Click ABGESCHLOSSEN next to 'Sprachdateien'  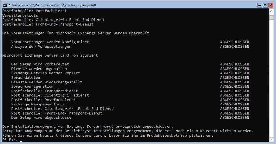tap(235, 78)
